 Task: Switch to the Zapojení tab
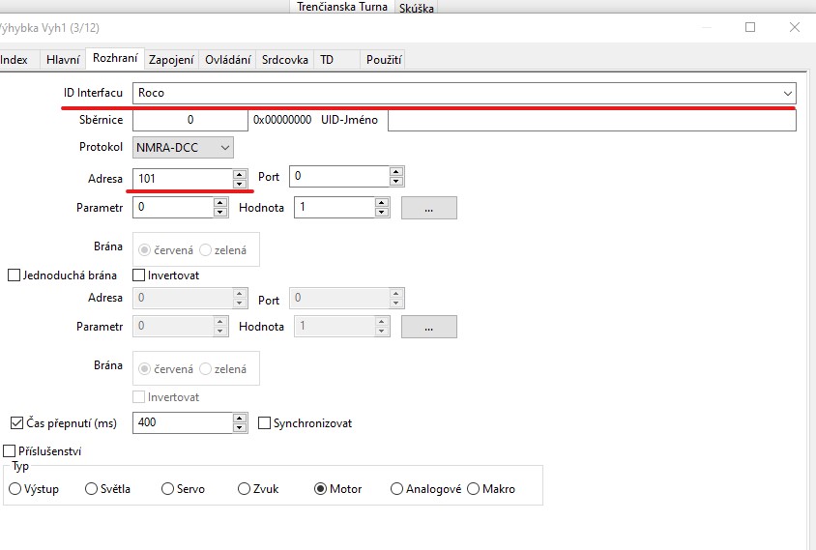tap(171, 60)
